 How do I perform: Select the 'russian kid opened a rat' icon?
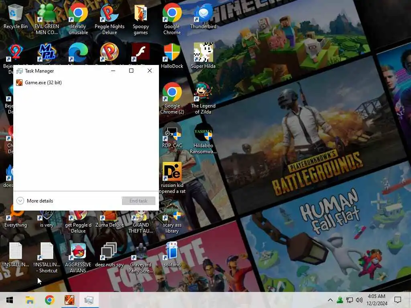[172, 178]
